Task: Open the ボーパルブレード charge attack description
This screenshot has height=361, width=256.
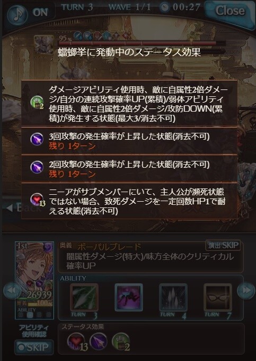Action: [x=151, y=257]
